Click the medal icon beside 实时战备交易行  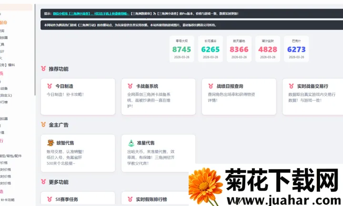point(291,86)
